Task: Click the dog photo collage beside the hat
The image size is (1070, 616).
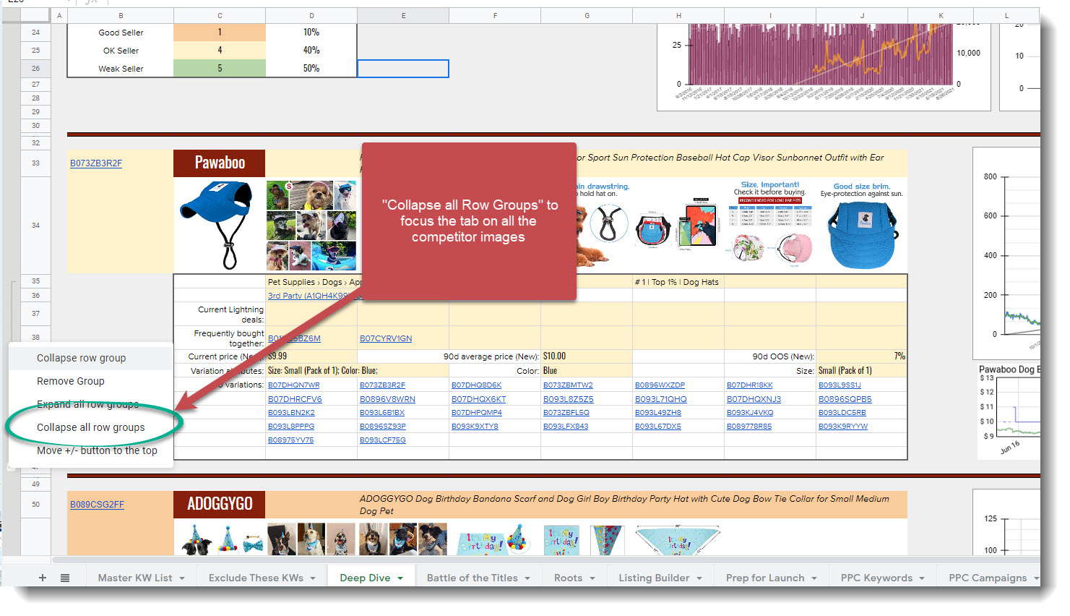Action: [x=311, y=225]
